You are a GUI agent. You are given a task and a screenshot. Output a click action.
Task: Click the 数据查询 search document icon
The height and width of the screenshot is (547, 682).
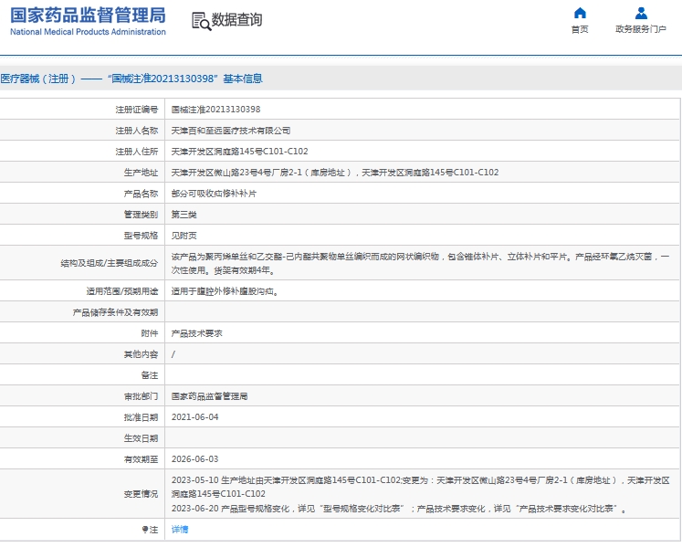coord(201,21)
